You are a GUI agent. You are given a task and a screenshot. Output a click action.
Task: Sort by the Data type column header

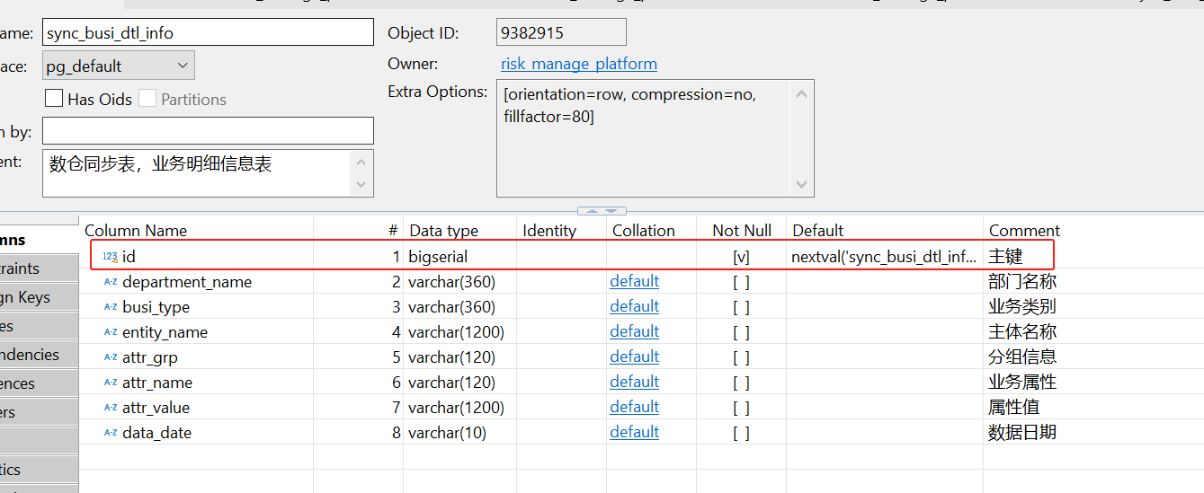tap(443, 231)
